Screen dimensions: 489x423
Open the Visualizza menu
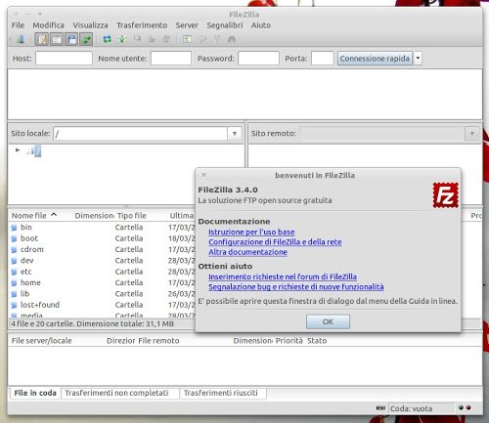(90, 25)
